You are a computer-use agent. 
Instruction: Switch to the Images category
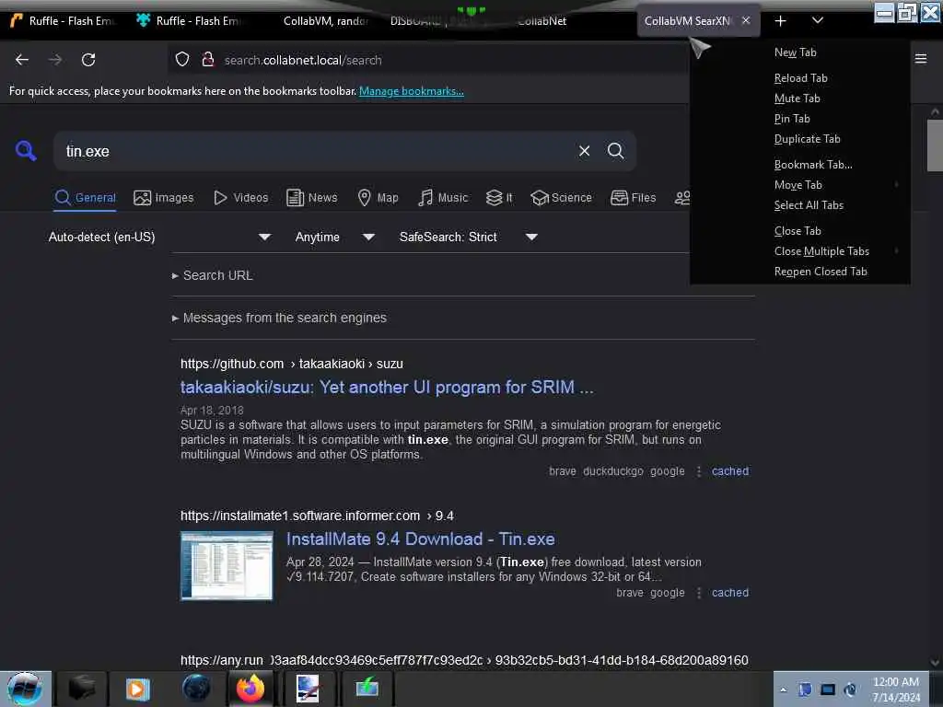[164, 198]
